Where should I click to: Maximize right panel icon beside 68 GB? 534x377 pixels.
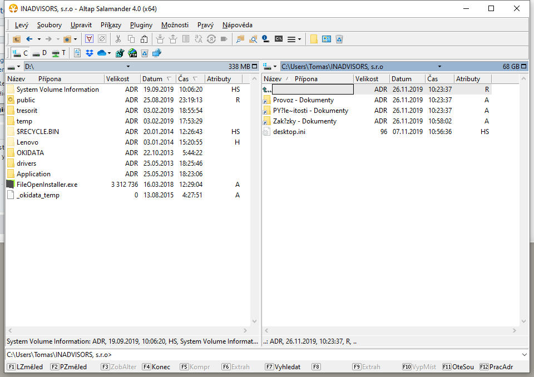[524, 66]
